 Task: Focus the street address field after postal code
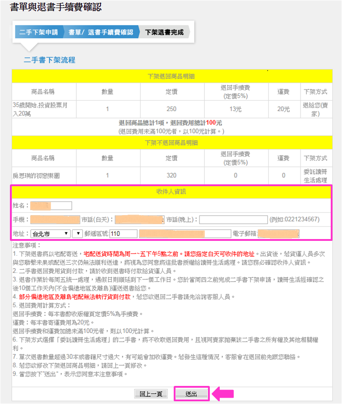tap(184, 234)
